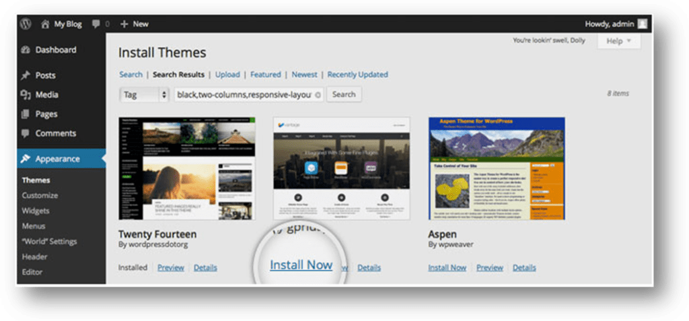Go to Posts menu item
Screen dimensions: 689x321
pyautogui.click(x=45, y=75)
